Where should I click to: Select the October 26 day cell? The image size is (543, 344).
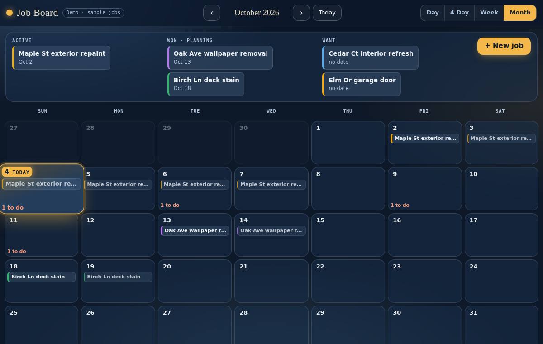point(118,325)
